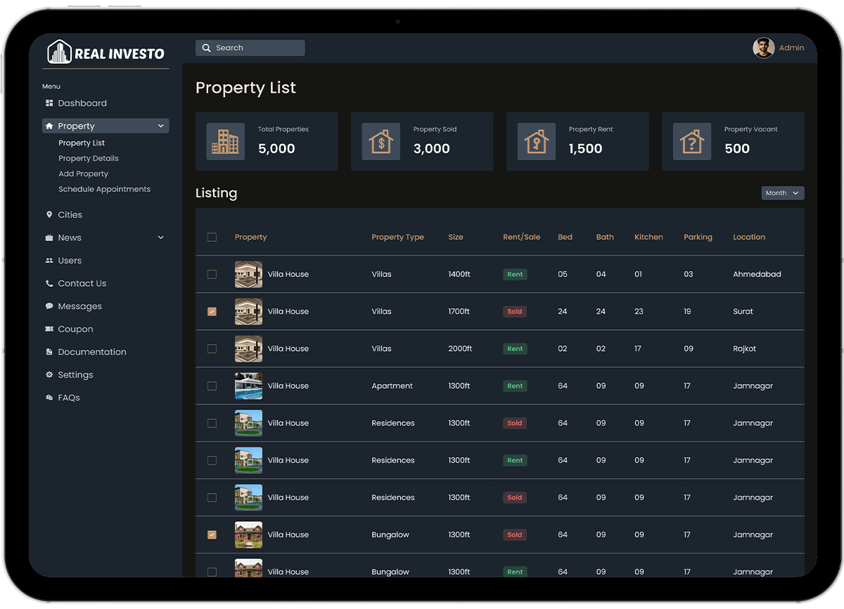Click the Search input field

[250, 48]
